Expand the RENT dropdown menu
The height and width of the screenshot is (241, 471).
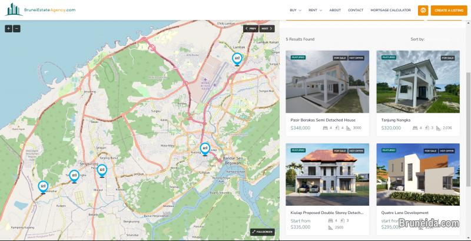click(x=315, y=10)
